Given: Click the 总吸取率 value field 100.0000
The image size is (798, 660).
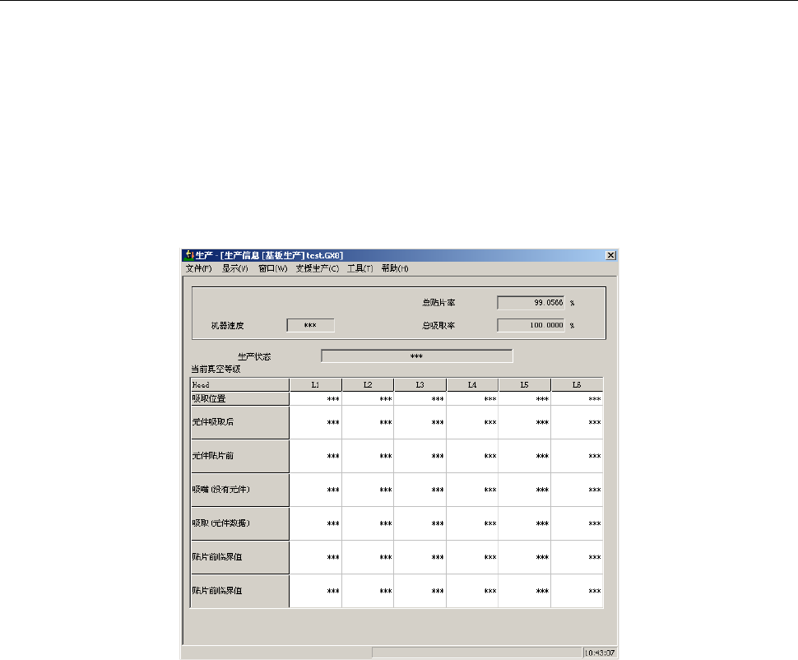Looking at the screenshot, I should click(x=531, y=325).
